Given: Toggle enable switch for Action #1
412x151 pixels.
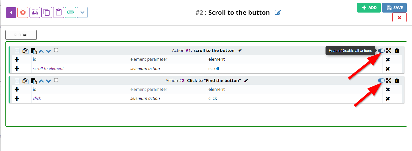Looking at the screenshot, I should (x=381, y=51).
